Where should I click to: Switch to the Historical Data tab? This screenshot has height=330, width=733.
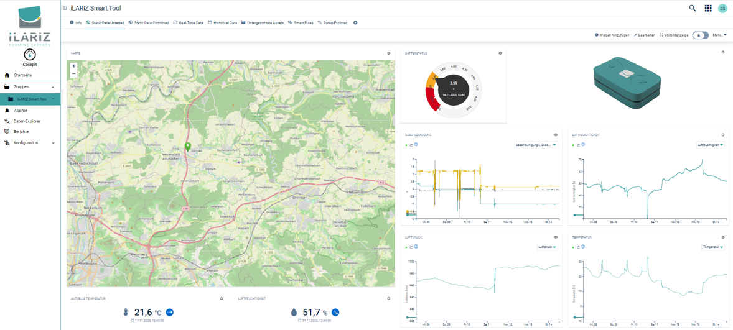223,22
